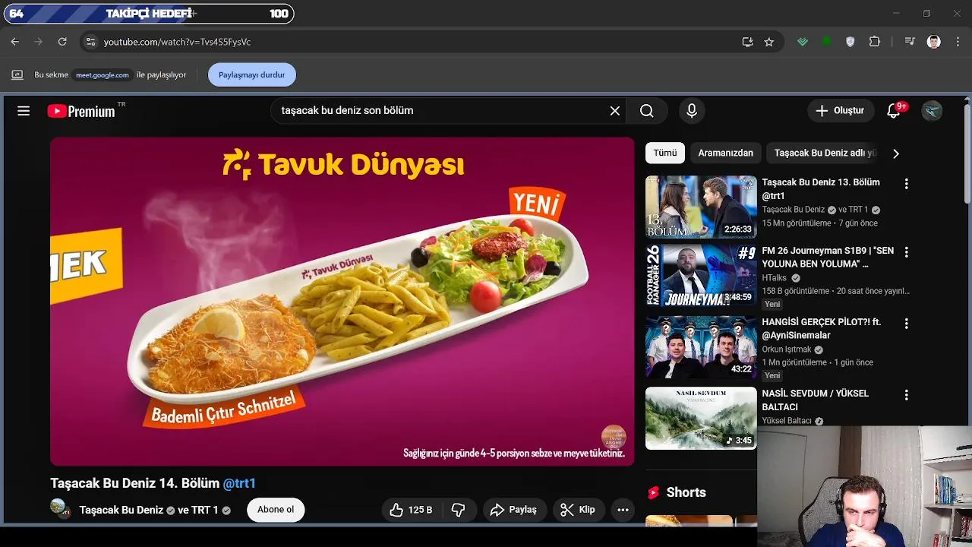972x547 pixels.
Task: Go to YouTube Premium home logo
Action: (x=82, y=111)
